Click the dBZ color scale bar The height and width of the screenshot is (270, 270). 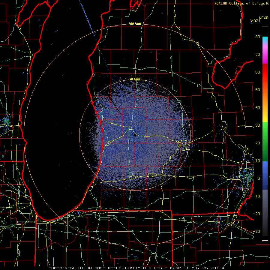point(265,133)
